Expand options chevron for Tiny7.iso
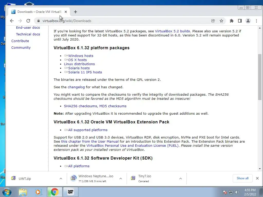This screenshot has height=197, width=263. click(181, 179)
